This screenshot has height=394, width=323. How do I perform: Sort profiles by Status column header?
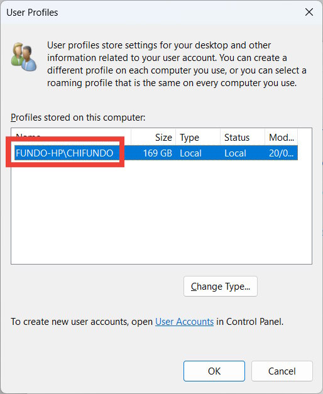click(x=243, y=138)
